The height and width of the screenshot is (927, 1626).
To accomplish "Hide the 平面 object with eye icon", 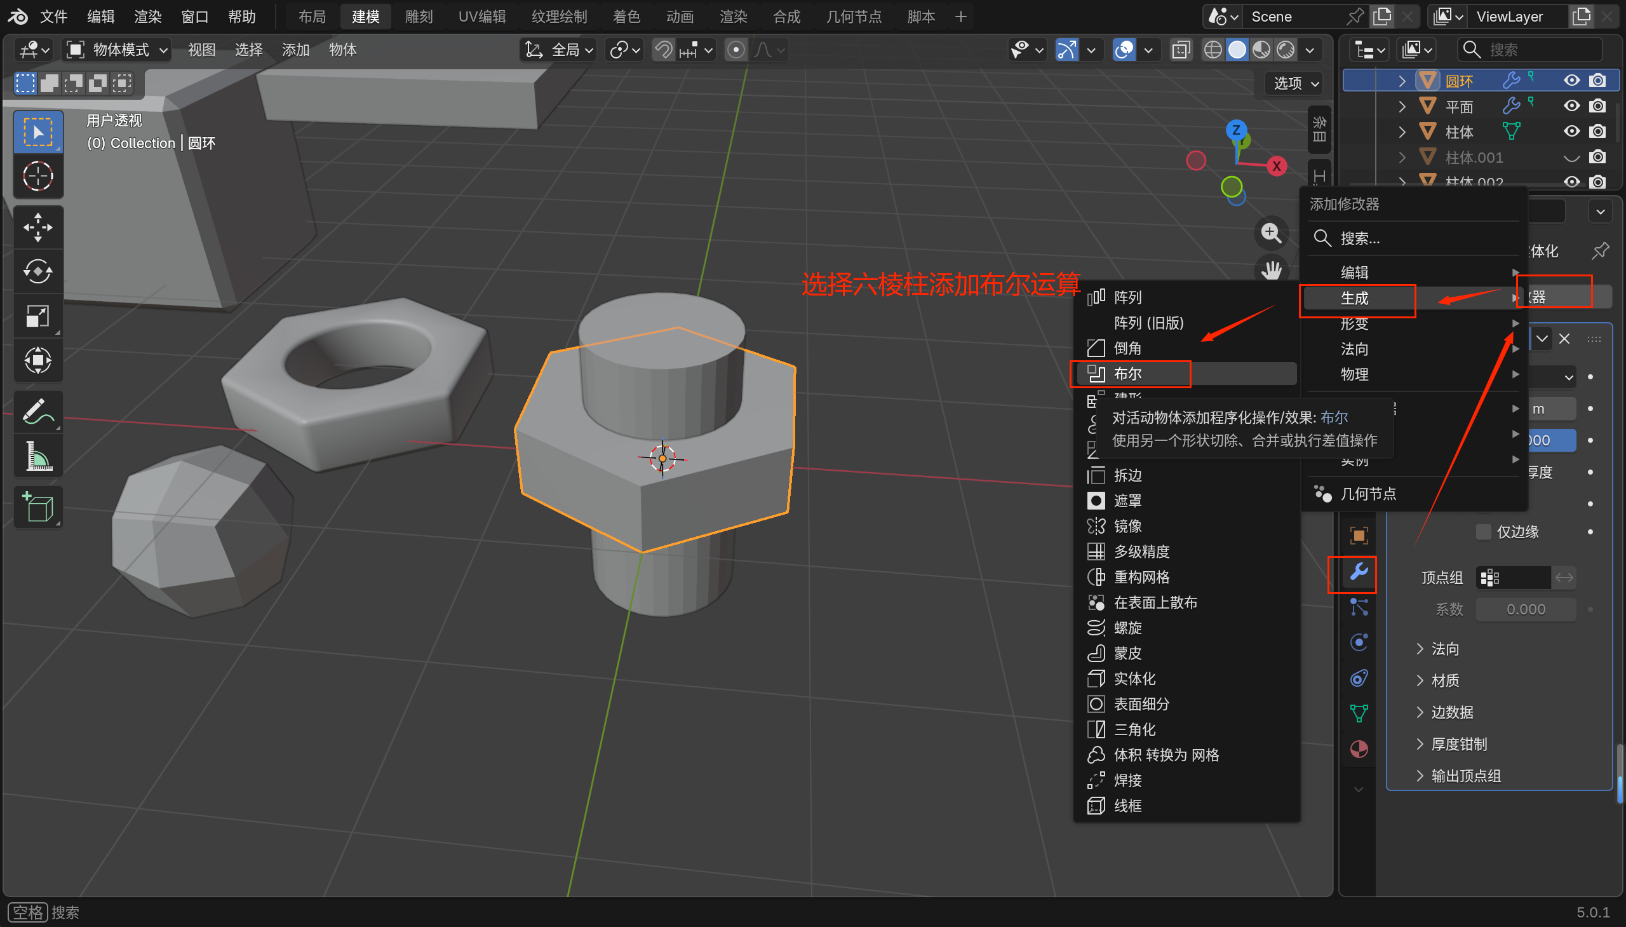I will (x=1571, y=105).
